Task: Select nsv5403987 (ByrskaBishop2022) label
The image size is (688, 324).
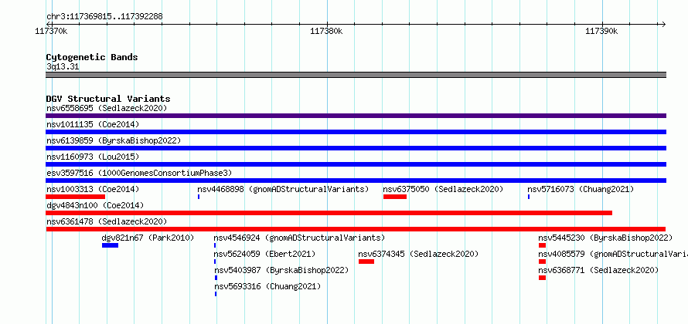Action: pyautogui.click(x=281, y=270)
